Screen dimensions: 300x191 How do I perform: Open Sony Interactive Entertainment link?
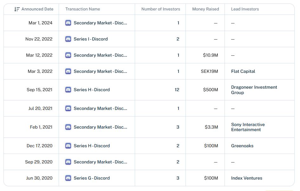[x=248, y=127]
